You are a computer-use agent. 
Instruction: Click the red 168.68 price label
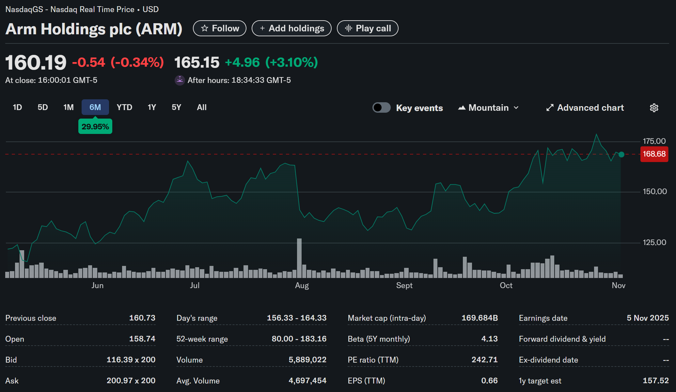coord(654,154)
